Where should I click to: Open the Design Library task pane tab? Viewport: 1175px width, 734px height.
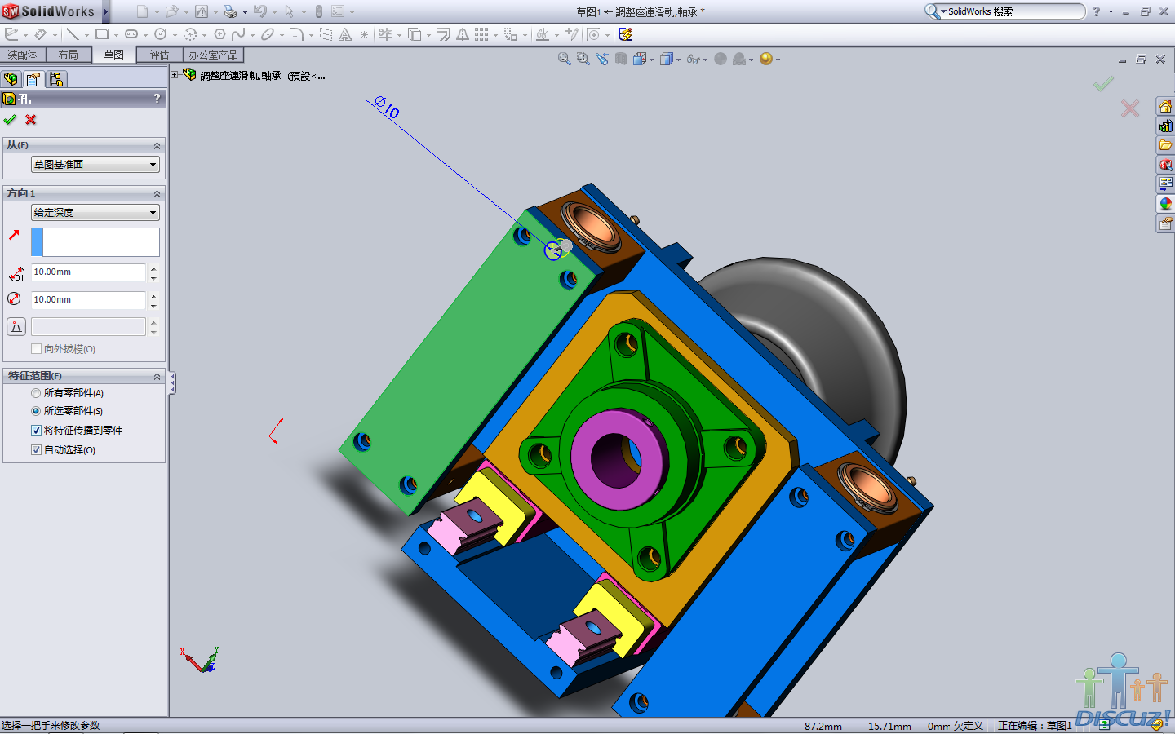pos(1165,126)
